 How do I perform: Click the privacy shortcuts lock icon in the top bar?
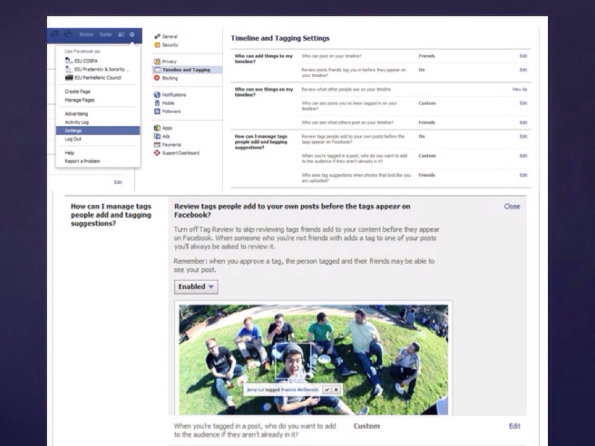pos(121,35)
